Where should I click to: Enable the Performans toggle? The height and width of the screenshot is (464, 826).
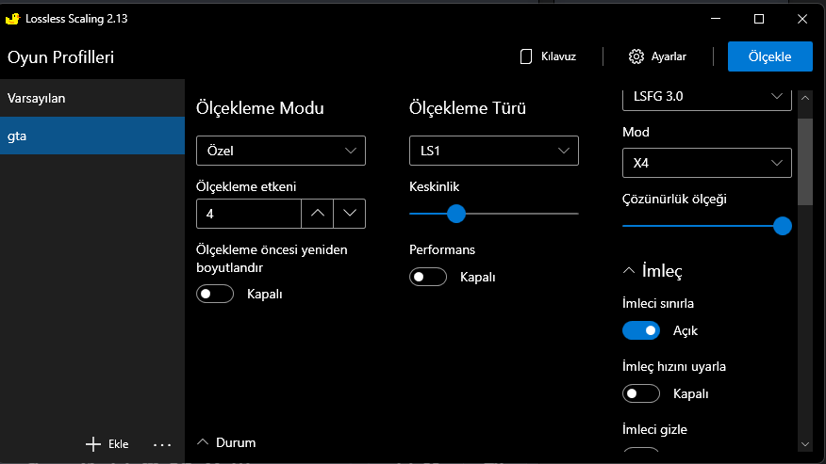click(x=428, y=277)
